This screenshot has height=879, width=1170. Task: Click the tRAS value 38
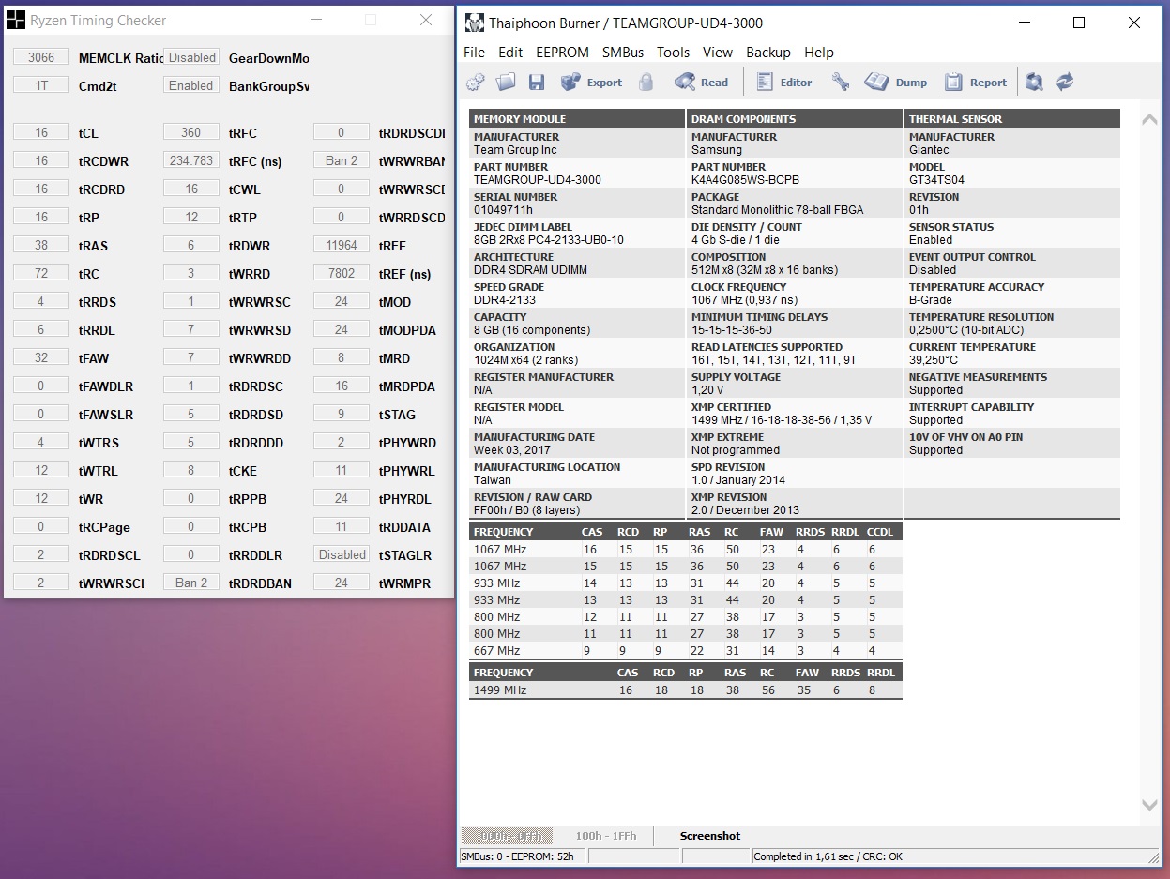coord(41,245)
